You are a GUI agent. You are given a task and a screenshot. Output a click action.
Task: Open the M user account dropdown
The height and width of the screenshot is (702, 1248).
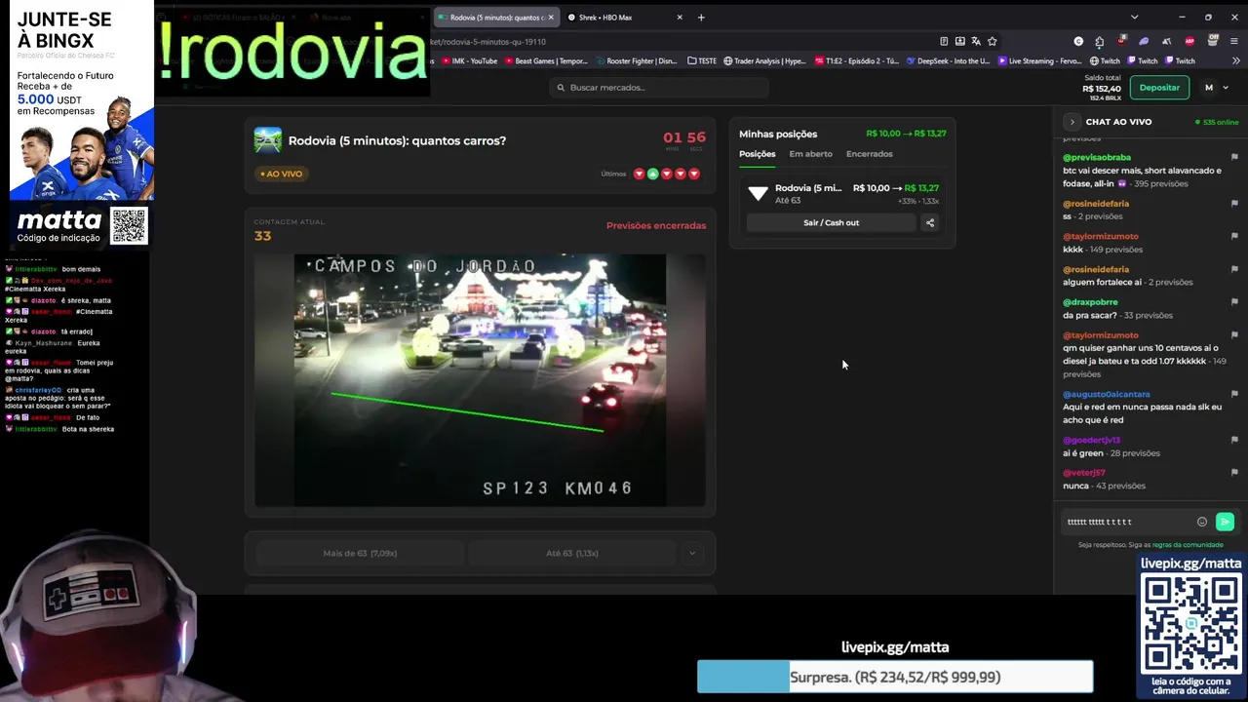(x=1215, y=88)
